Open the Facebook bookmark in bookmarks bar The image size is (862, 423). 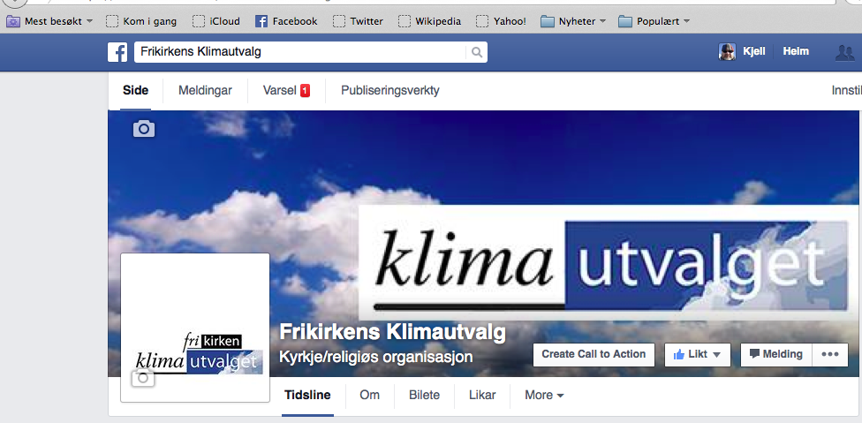(286, 21)
